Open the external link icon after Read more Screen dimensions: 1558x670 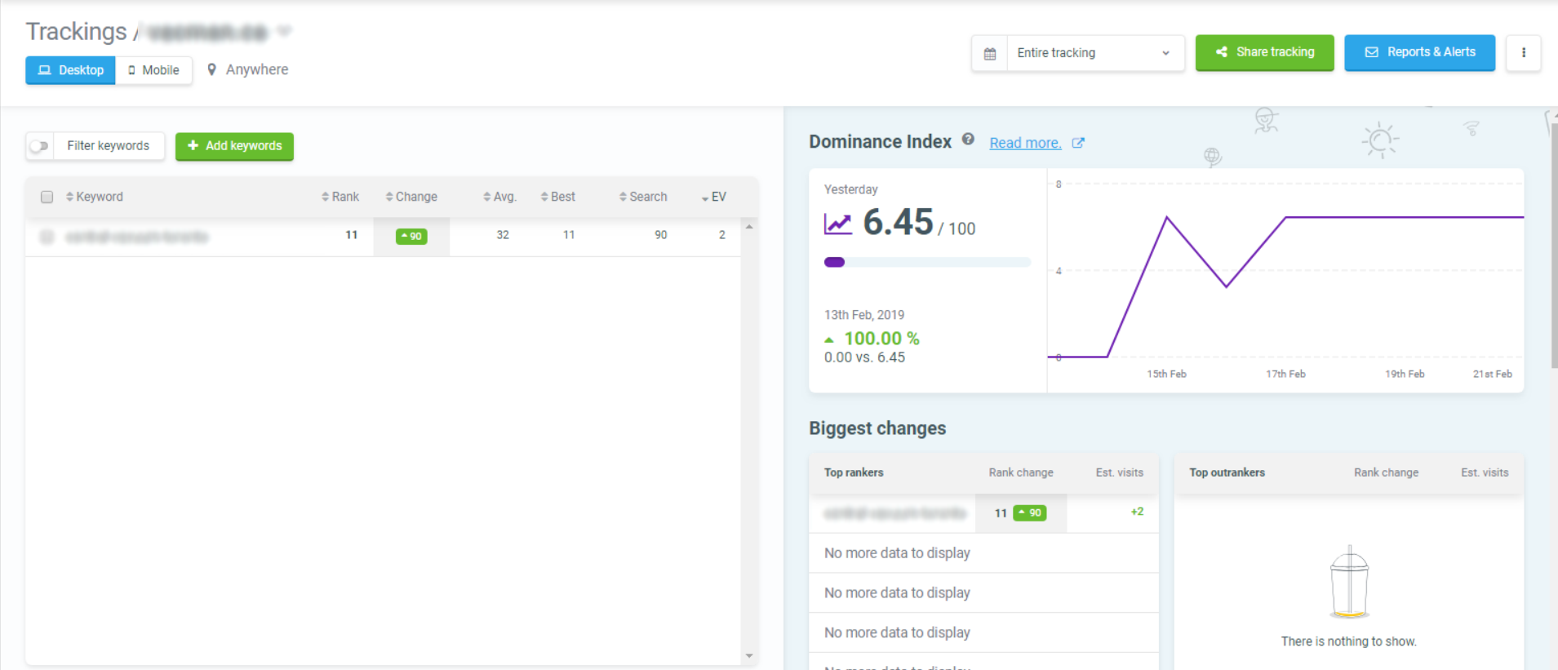point(1078,143)
